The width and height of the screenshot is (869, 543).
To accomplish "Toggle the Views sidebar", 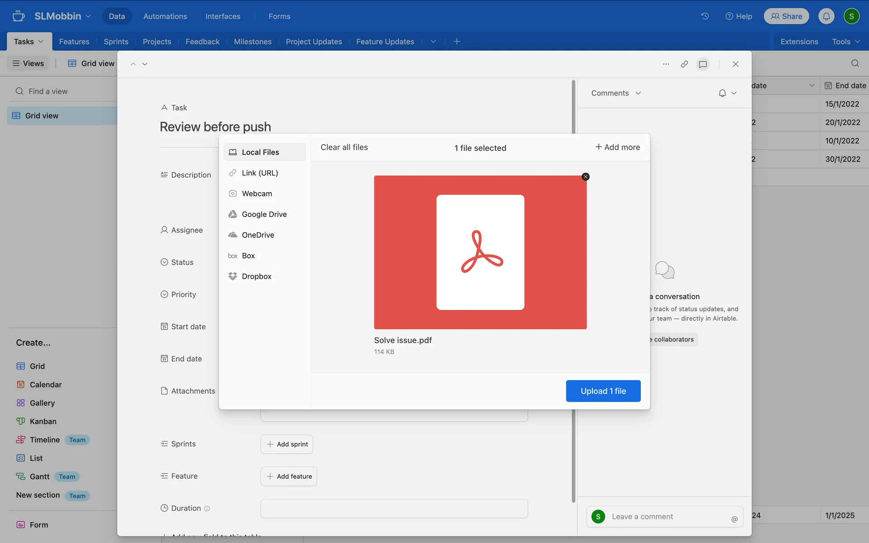I will coord(28,63).
